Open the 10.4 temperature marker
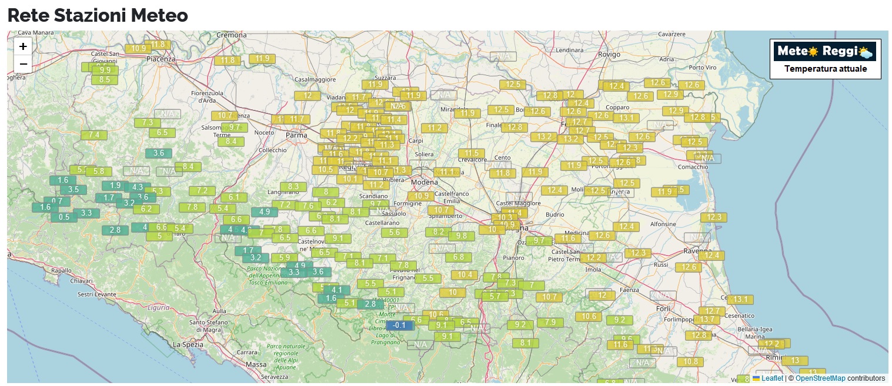The image size is (892, 386). (x=465, y=275)
